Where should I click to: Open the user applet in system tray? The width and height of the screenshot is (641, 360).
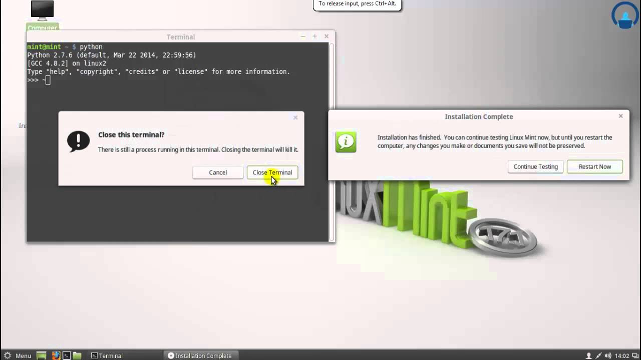tap(589, 355)
